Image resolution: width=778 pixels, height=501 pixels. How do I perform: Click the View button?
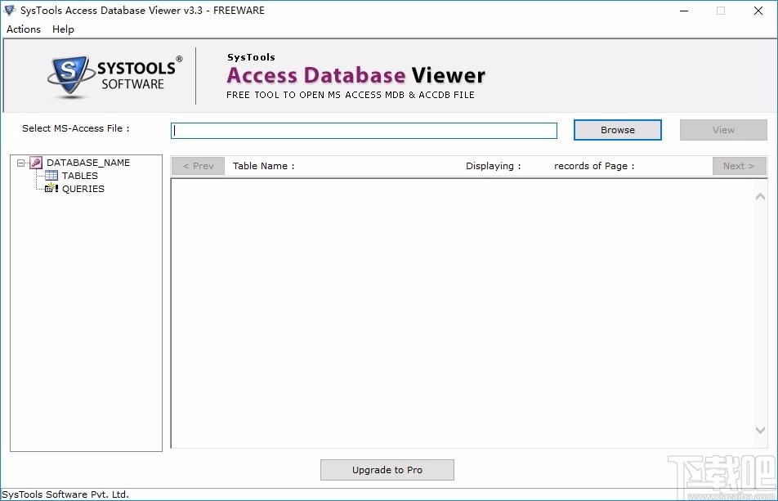tap(723, 130)
